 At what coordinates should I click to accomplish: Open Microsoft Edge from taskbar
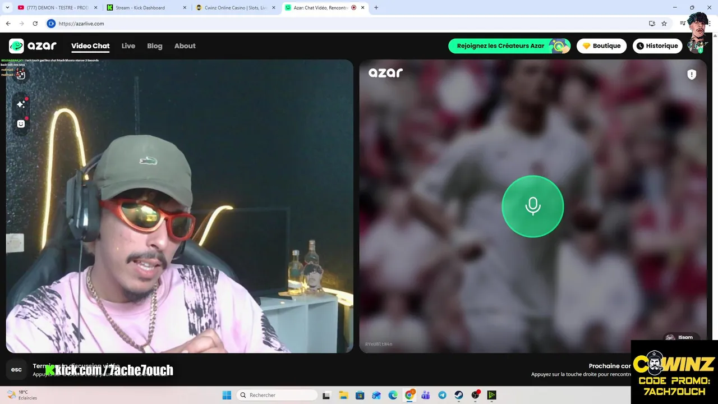coord(393,395)
